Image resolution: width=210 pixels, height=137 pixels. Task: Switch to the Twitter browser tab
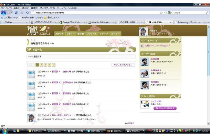click(14, 22)
